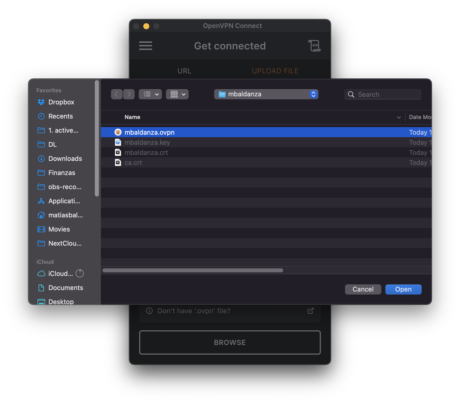Go forward in the file dialog

pos(129,94)
